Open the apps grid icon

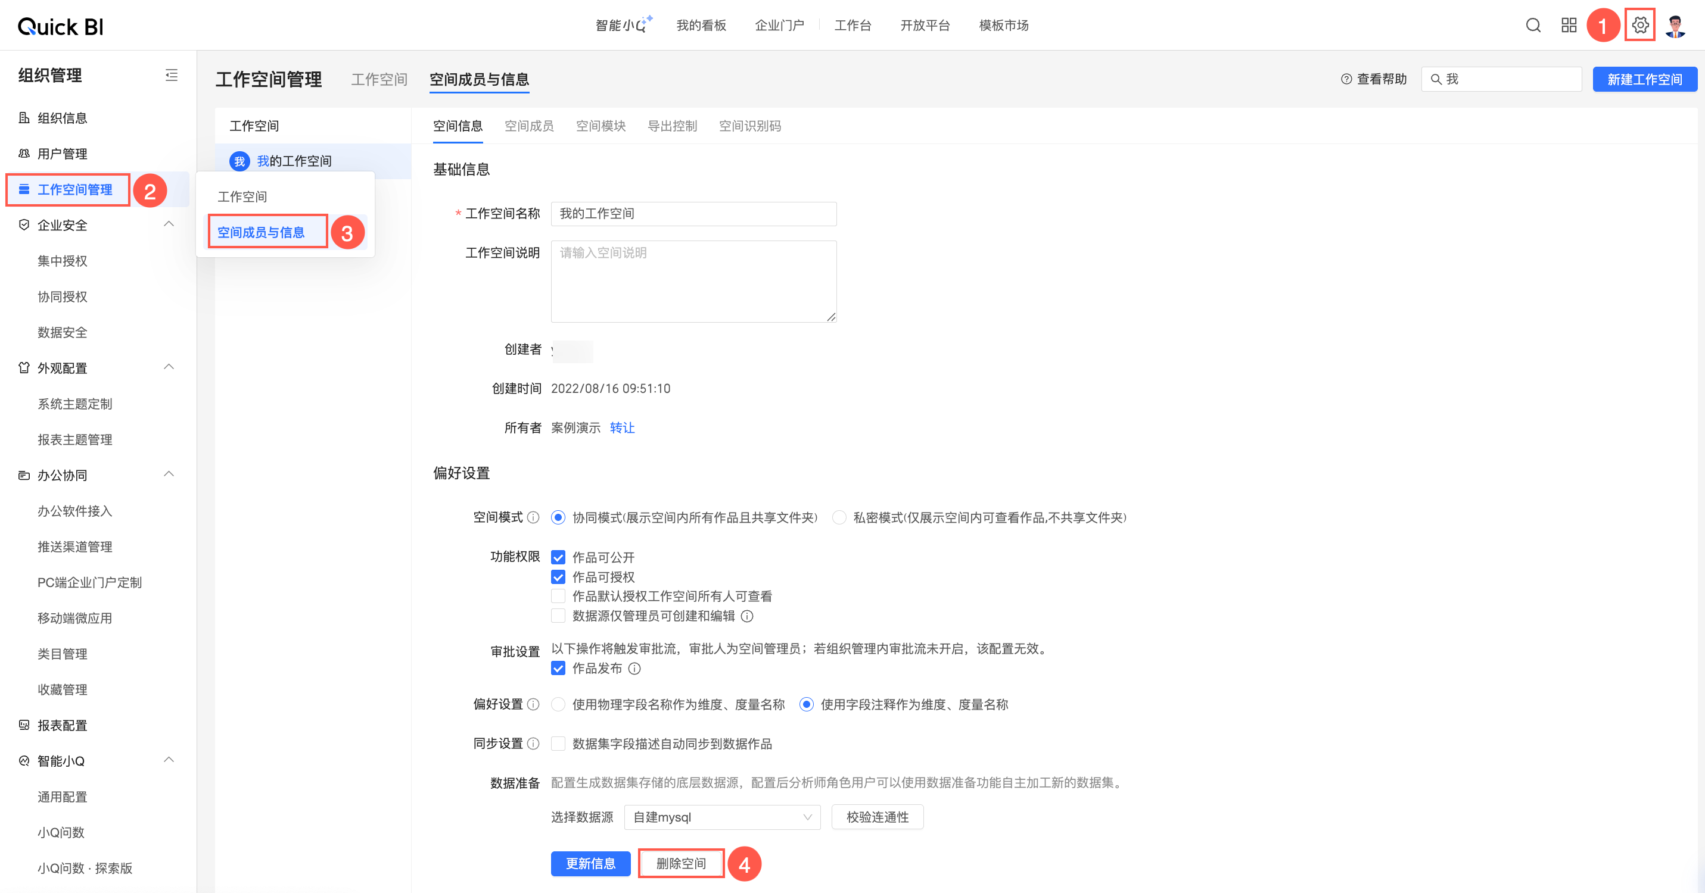coord(1569,25)
